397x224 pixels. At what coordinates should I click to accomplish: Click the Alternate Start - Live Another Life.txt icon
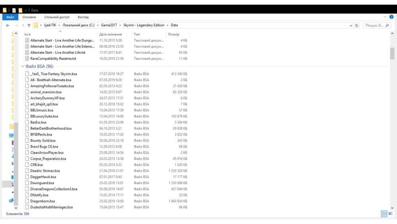pyautogui.click(x=27, y=53)
